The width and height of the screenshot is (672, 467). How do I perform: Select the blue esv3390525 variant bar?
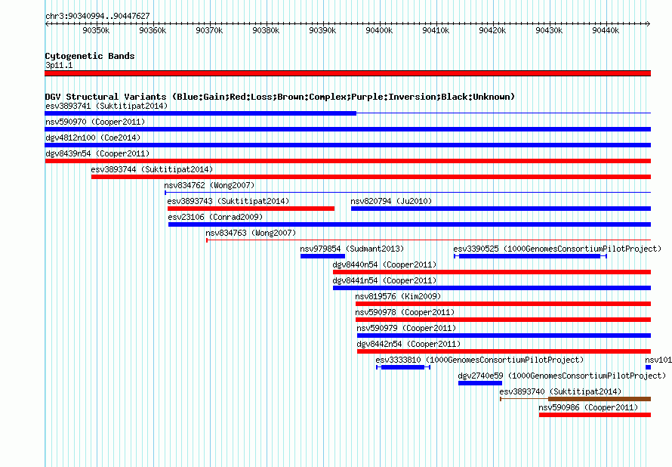pos(530,256)
